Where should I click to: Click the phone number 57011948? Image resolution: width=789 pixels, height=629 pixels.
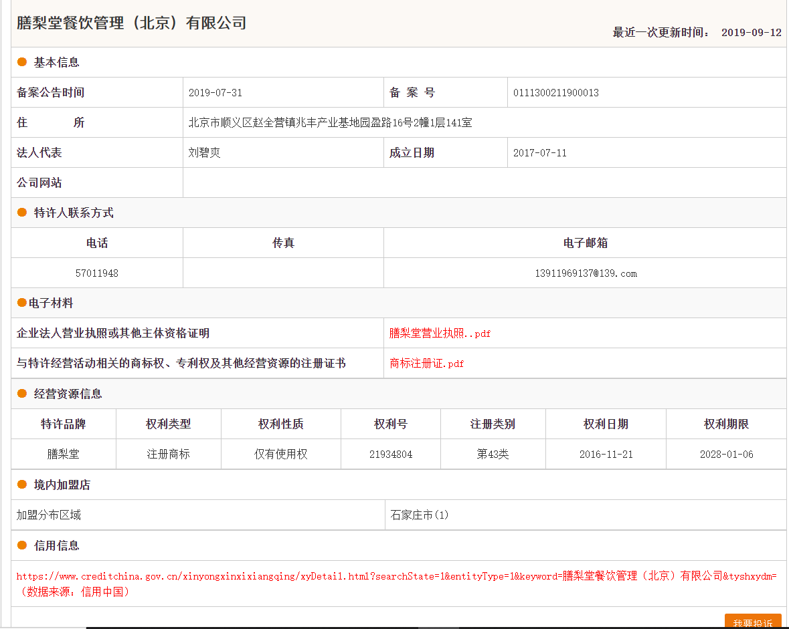[x=97, y=273]
